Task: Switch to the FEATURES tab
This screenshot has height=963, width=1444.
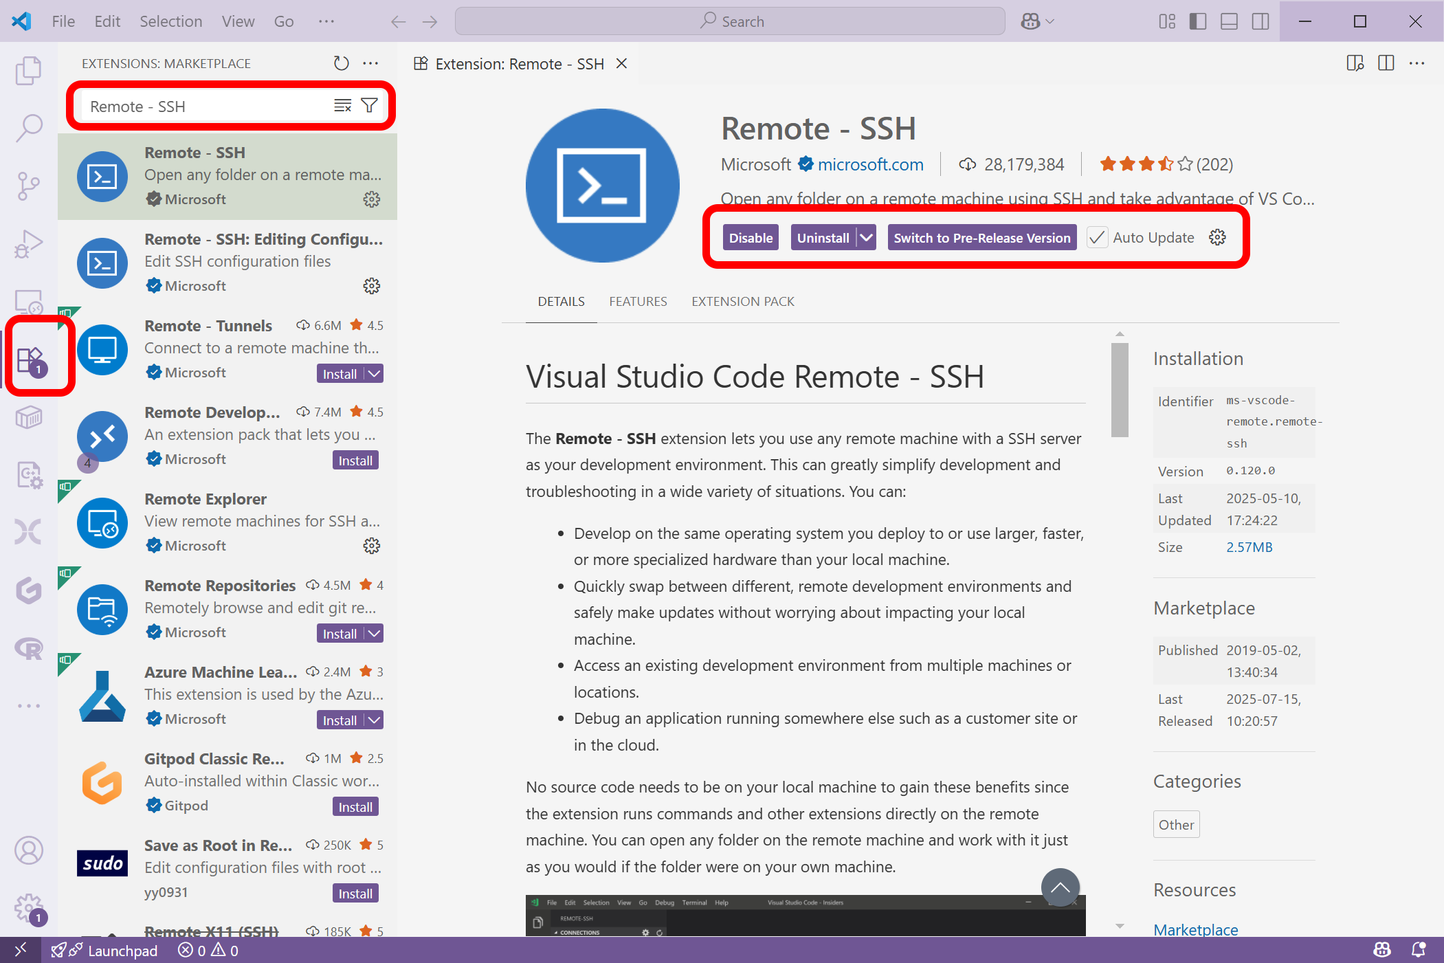Action: (x=638, y=301)
